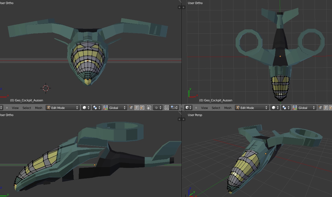This screenshot has height=197, width=332.
Task: Click the 3D cursor crosshair in the front view
Action: coord(46,88)
